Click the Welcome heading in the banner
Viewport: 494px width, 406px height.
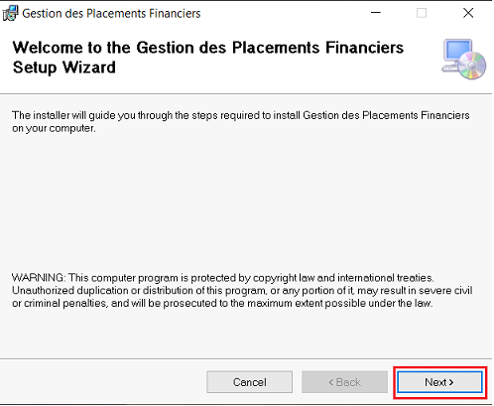tap(208, 58)
